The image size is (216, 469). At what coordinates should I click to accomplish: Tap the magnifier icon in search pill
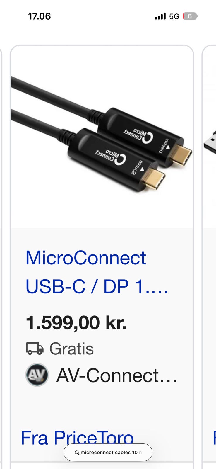pyautogui.click(x=77, y=453)
